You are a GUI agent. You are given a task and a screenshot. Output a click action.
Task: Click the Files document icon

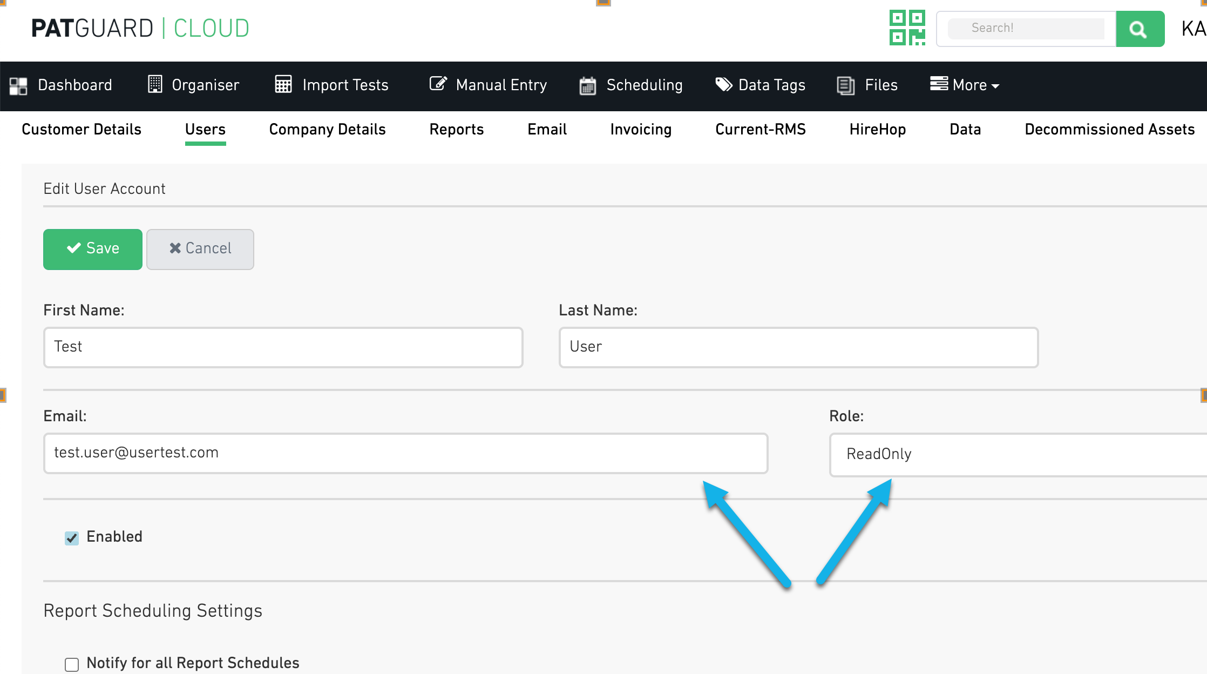[846, 85]
